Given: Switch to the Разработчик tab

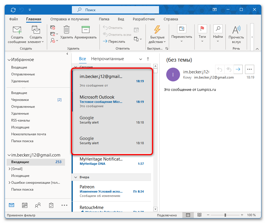Looking at the screenshot, I should tap(144, 19).
